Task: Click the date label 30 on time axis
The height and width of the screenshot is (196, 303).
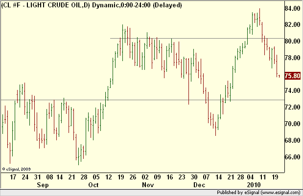Action: 194,177
